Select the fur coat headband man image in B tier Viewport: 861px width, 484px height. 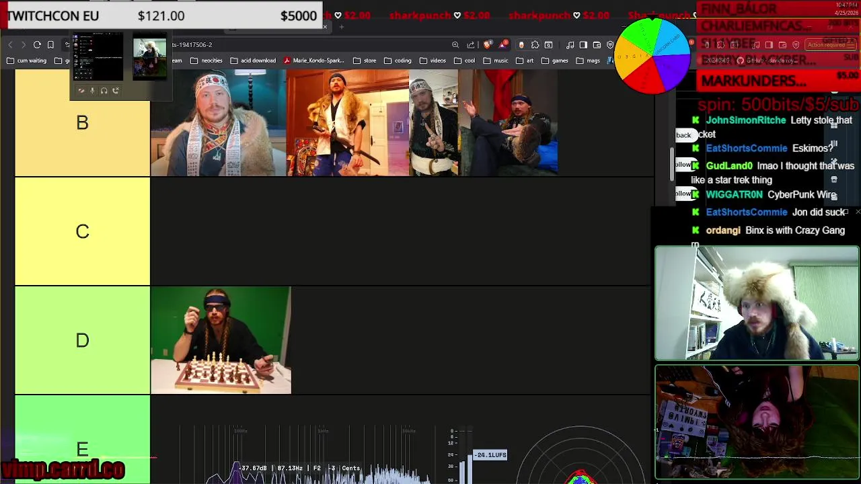tap(219, 122)
